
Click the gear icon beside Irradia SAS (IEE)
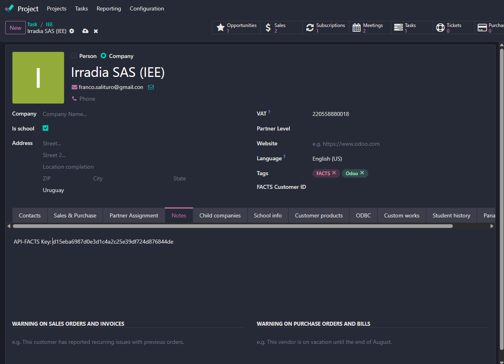[x=72, y=31]
